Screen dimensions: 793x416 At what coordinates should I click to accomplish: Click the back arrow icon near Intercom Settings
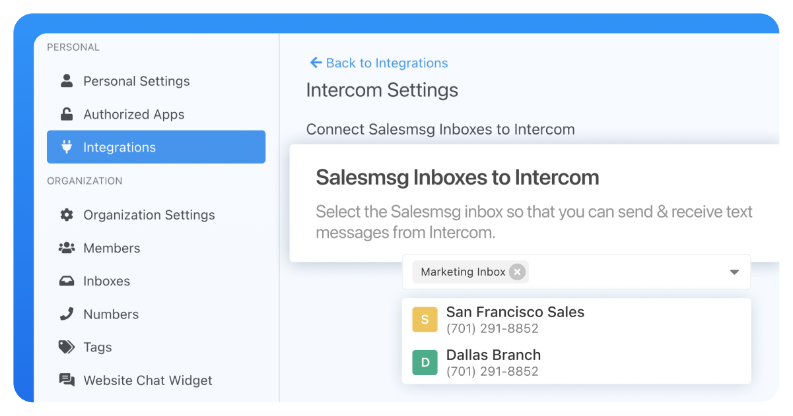point(316,63)
